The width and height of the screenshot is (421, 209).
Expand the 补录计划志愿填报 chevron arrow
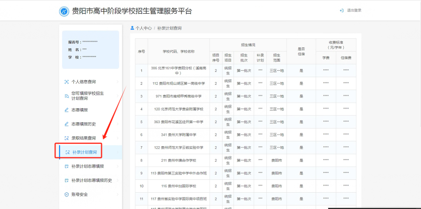[117, 167]
